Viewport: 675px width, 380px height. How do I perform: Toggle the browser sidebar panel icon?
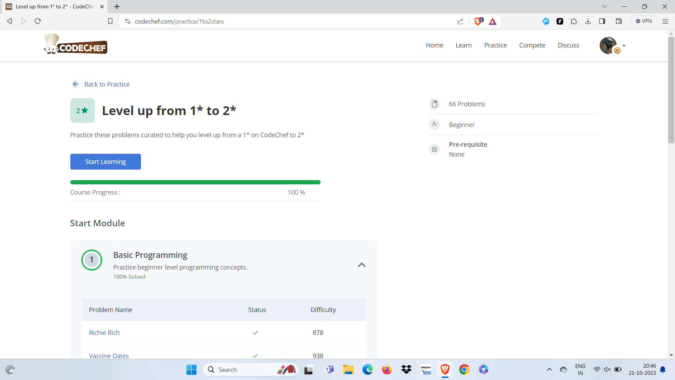[602, 21]
